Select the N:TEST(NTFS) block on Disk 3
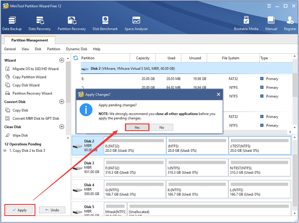 (259, 167)
